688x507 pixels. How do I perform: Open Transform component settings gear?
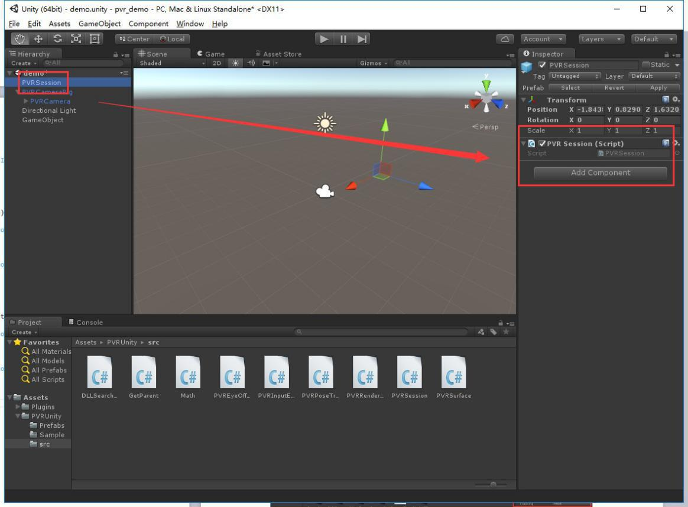(x=676, y=99)
